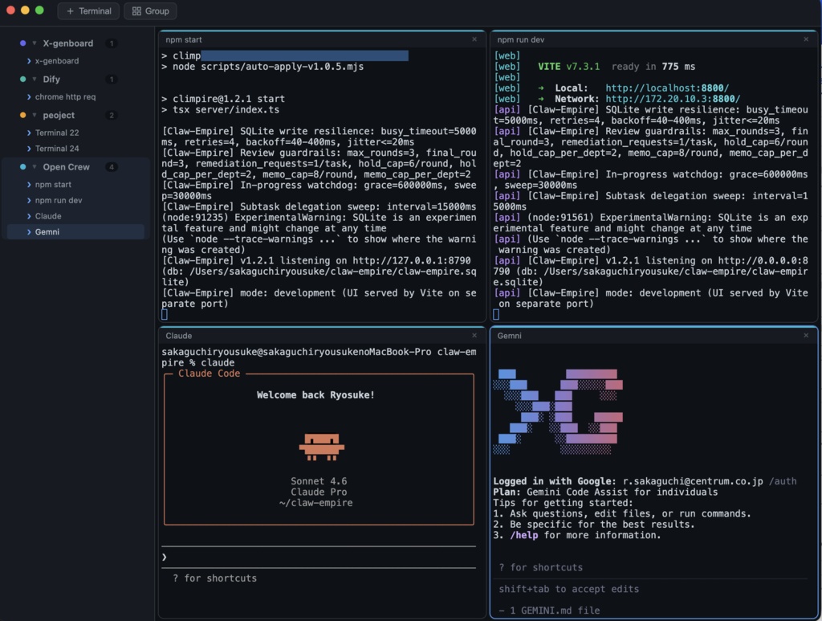Click the Claude pane title

point(179,336)
